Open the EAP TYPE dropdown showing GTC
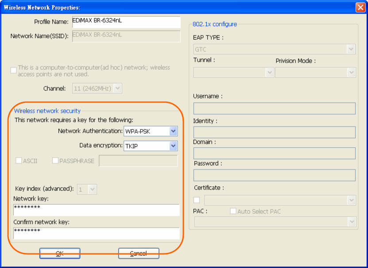This screenshot has width=368, height=268. pyautogui.click(x=275, y=49)
